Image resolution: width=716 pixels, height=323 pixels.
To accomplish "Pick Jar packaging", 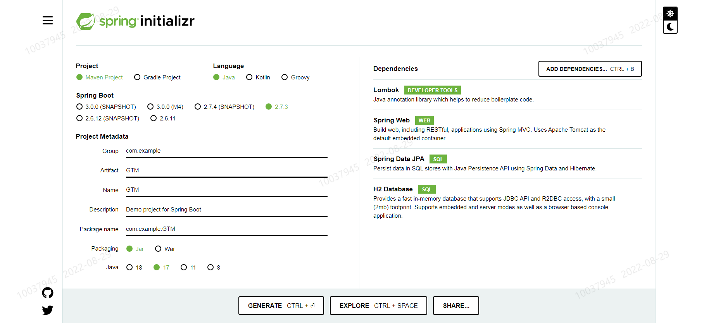I will click(x=135, y=249).
